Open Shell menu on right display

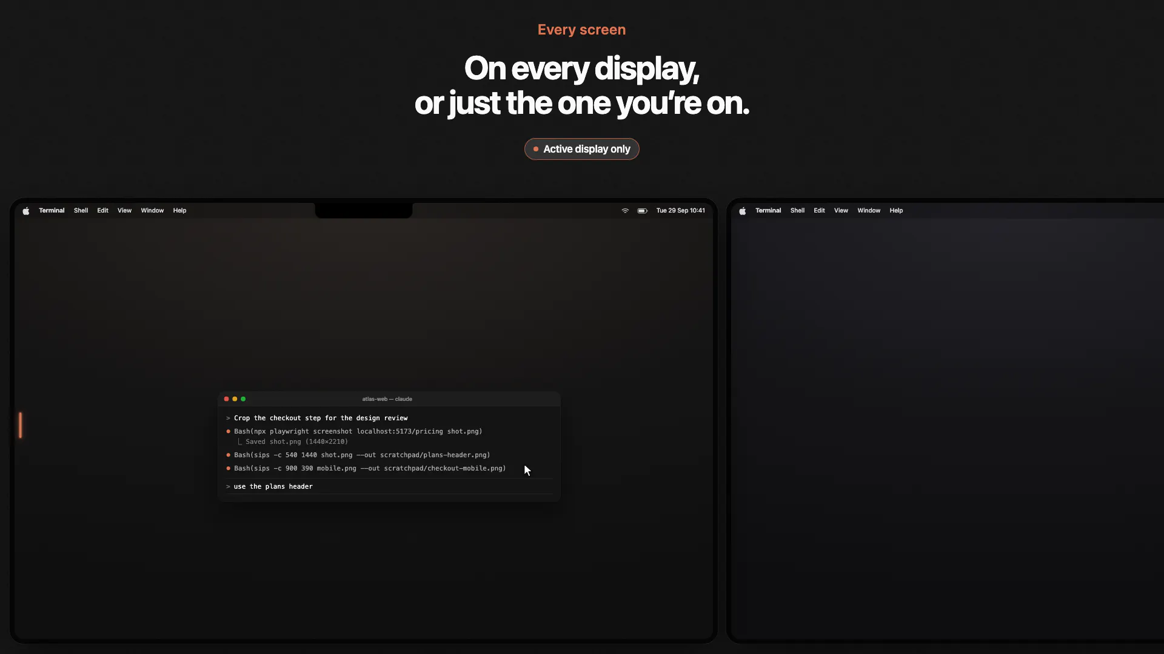797,211
